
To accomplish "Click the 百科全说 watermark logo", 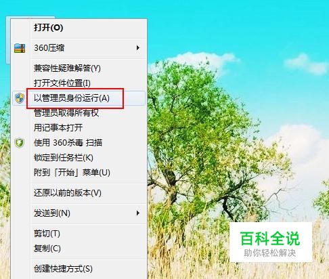I will point(271,242).
